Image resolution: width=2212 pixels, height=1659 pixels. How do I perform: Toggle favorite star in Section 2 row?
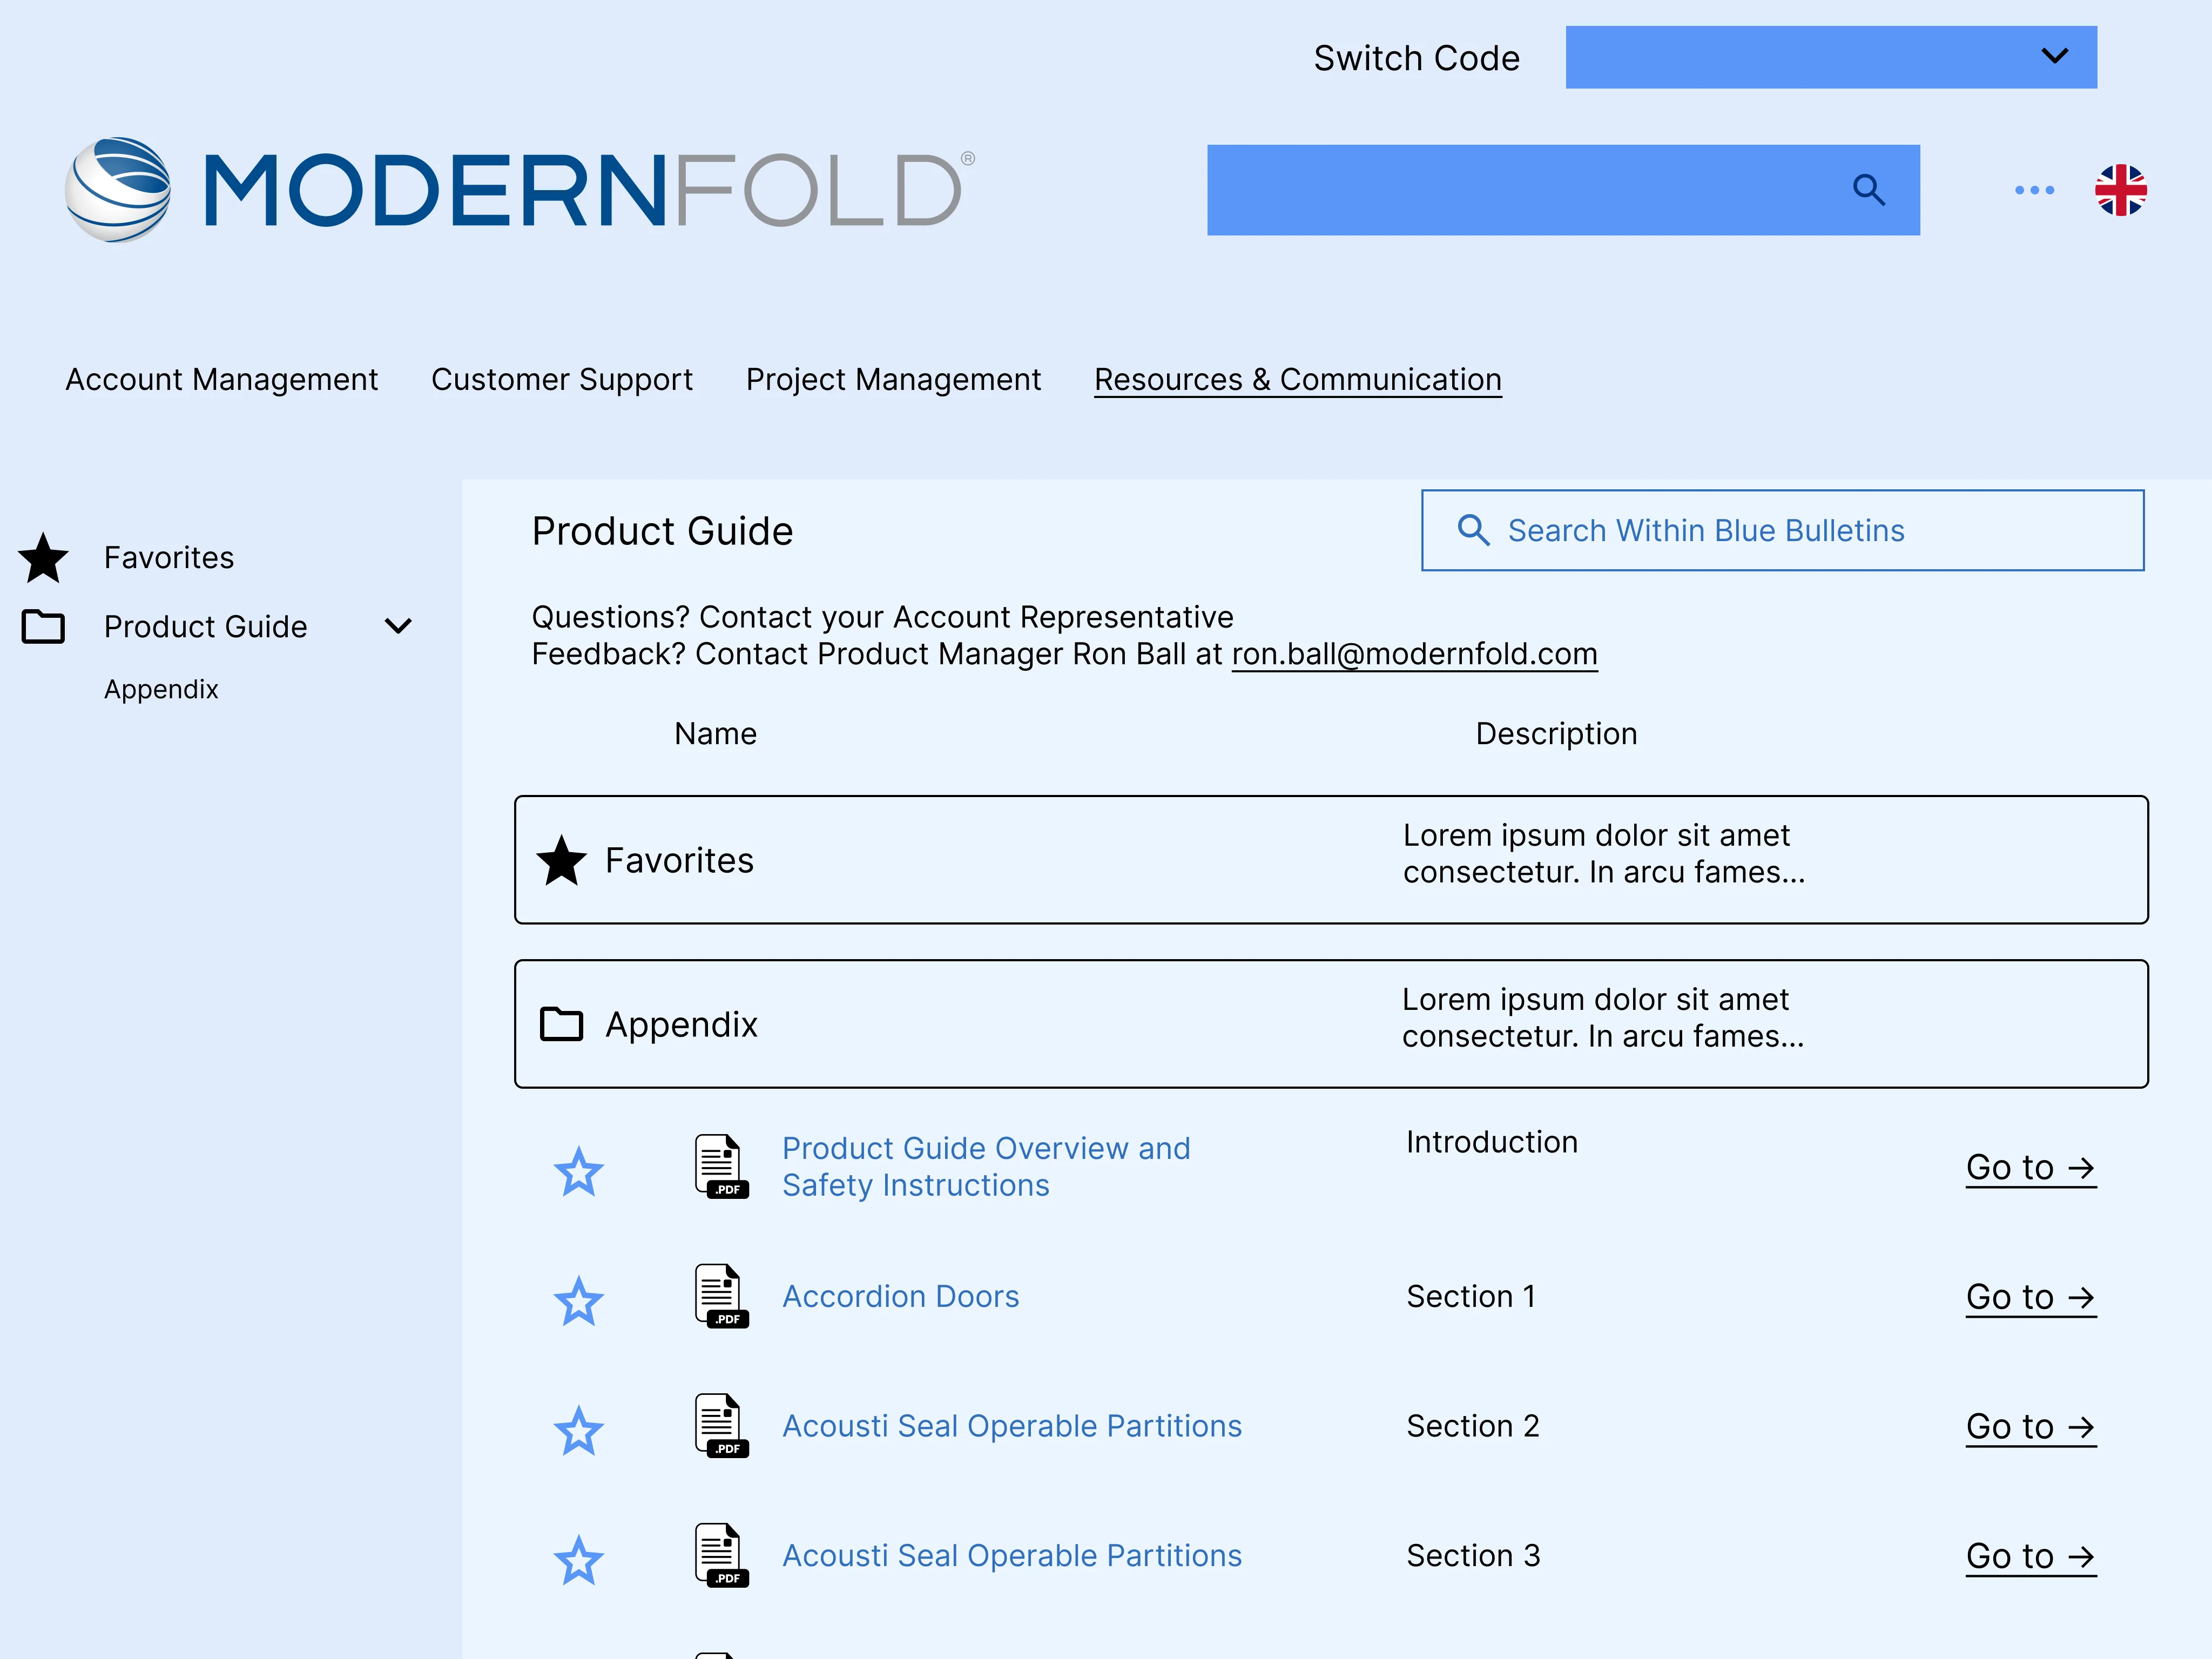(x=579, y=1431)
